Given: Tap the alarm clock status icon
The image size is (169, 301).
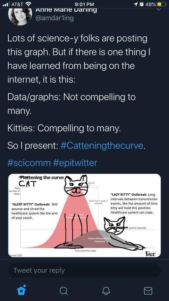Looking at the screenshot, I should click(x=142, y=4).
